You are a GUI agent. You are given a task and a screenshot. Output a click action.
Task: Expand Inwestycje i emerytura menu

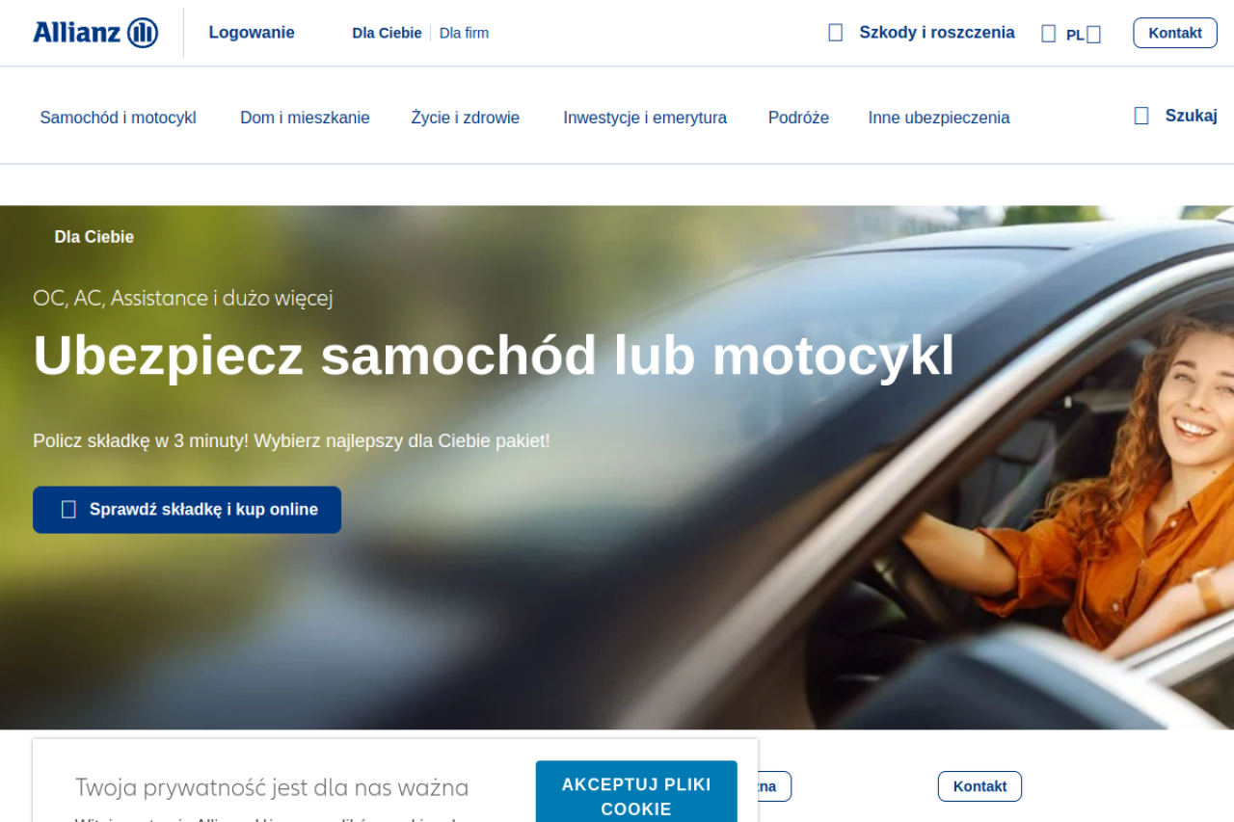(x=645, y=118)
